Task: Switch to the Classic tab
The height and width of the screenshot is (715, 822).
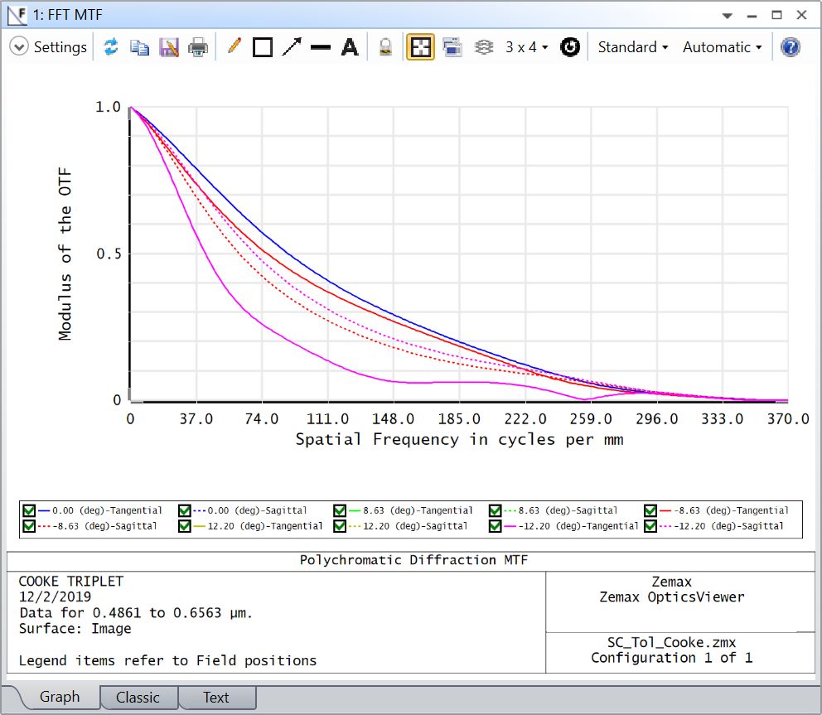Action: point(138,698)
